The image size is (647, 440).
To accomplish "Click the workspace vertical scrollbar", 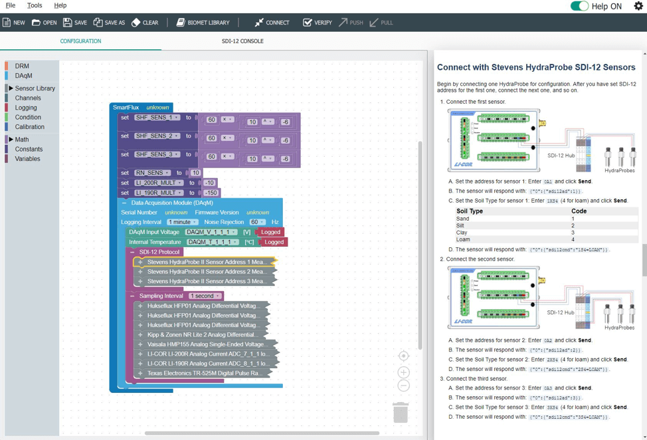I will tap(420, 245).
